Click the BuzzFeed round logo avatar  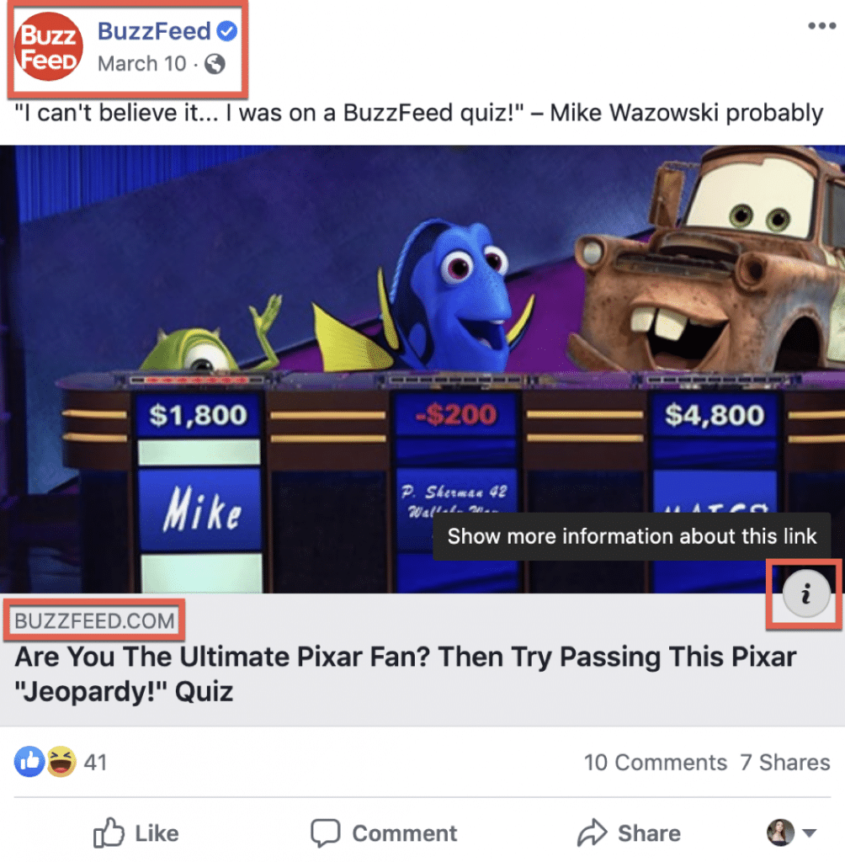49,47
